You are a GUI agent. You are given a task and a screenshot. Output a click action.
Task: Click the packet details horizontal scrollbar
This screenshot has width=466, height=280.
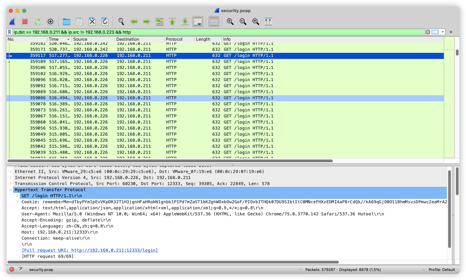(173, 262)
